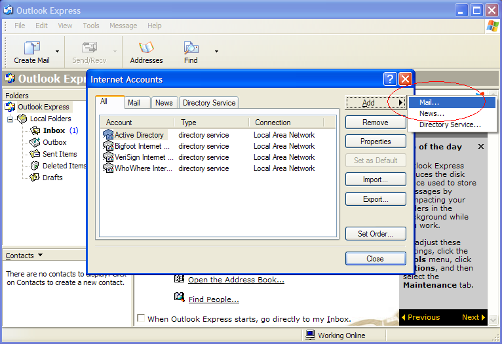The height and width of the screenshot is (344, 502).
Task: Click the Create Mail toolbar icon
Action: tap(31, 48)
